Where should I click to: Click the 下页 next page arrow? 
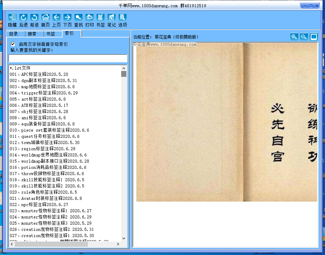(x=67, y=18)
